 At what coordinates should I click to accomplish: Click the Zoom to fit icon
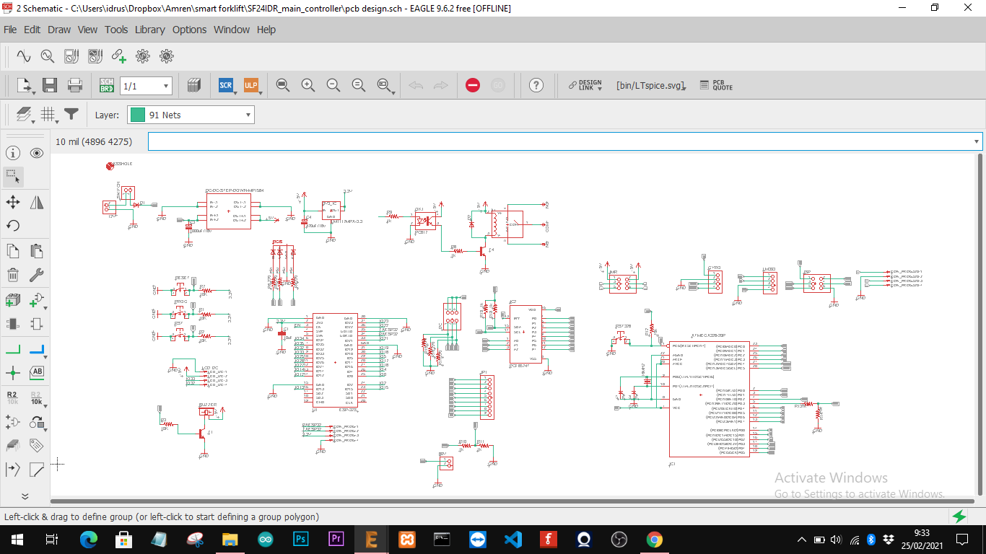tap(283, 86)
